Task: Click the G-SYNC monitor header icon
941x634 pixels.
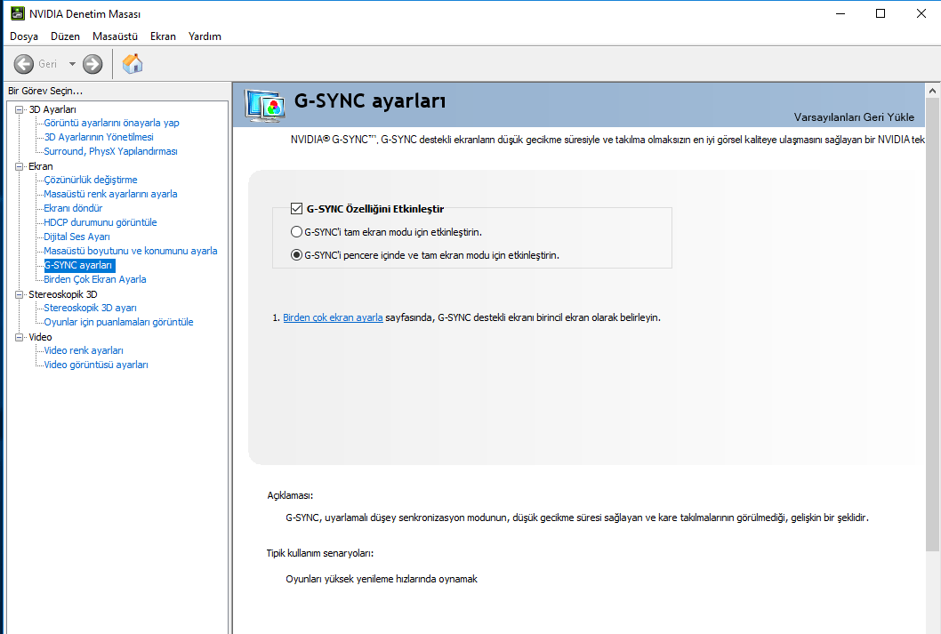Action: coord(265,106)
